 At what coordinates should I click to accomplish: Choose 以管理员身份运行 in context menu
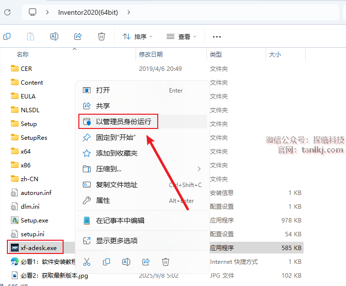pyautogui.click(x=142, y=122)
